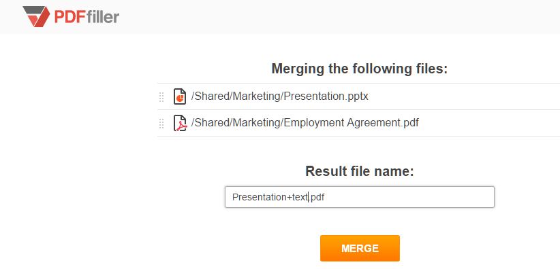Click empty space in the Presentation.pptx row

pos(465,96)
